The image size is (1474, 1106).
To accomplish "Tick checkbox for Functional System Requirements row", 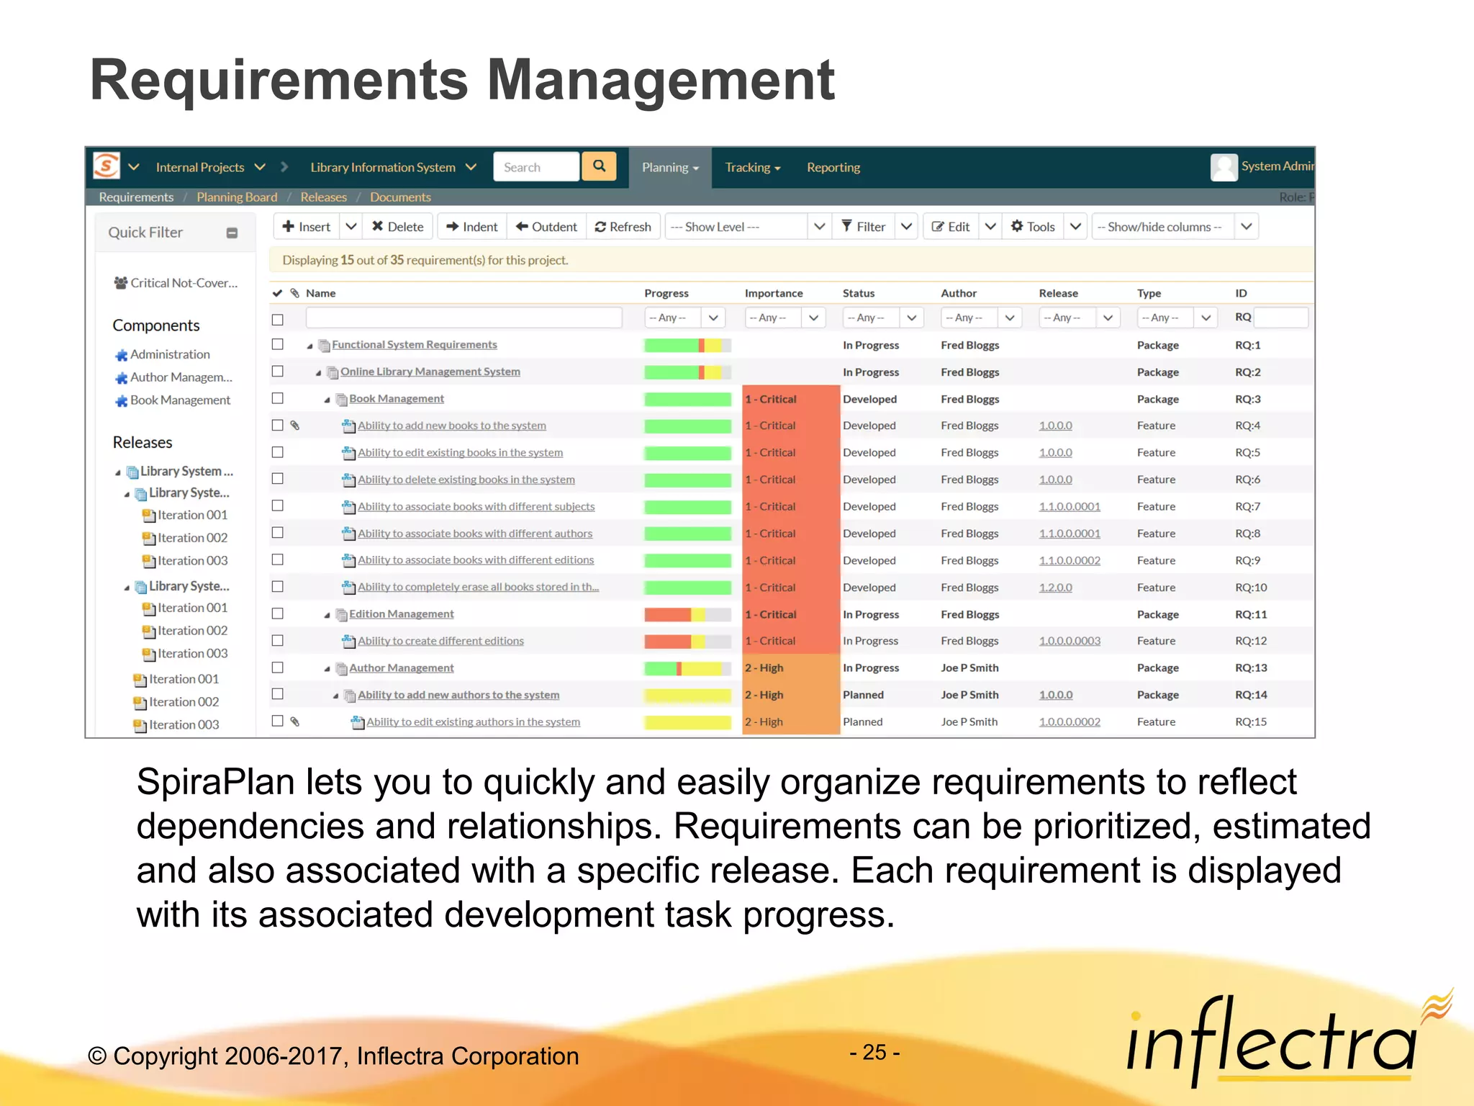I will click(277, 344).
